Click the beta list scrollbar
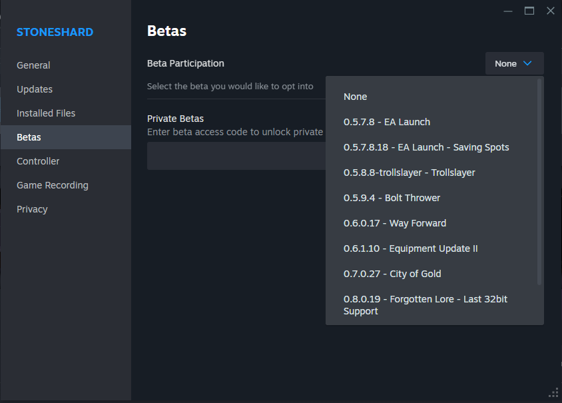 [539, 182]
